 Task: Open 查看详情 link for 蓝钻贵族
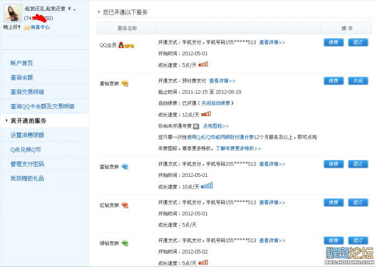272,164
